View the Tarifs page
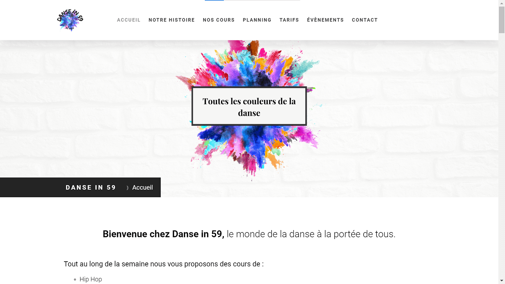This screenshot has width=505, height=284. point(289,20)
